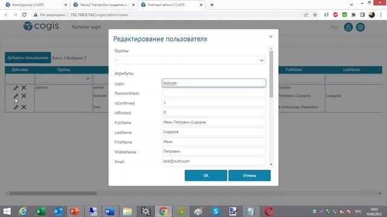This screenshot has width=387, height=217.
Task: Click the taskbar clock
Action: pos(374,212)
